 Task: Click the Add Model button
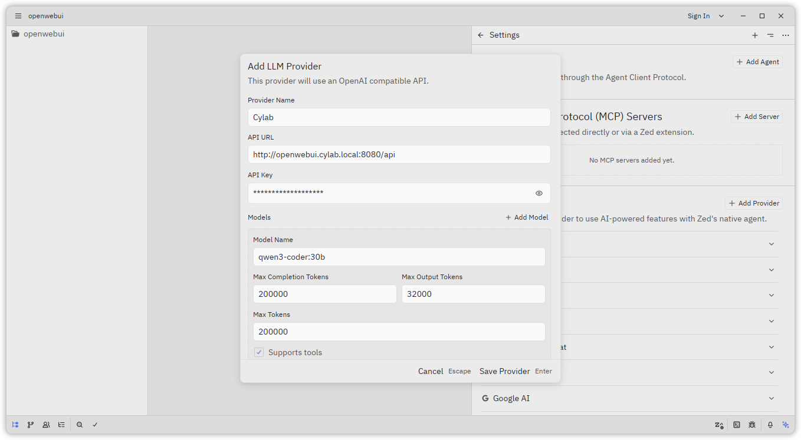click(527, 217)
